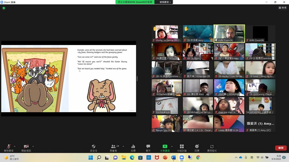Click the raised hand on Amy's tile
Screen dimensions: 289x162
(186, 28)
